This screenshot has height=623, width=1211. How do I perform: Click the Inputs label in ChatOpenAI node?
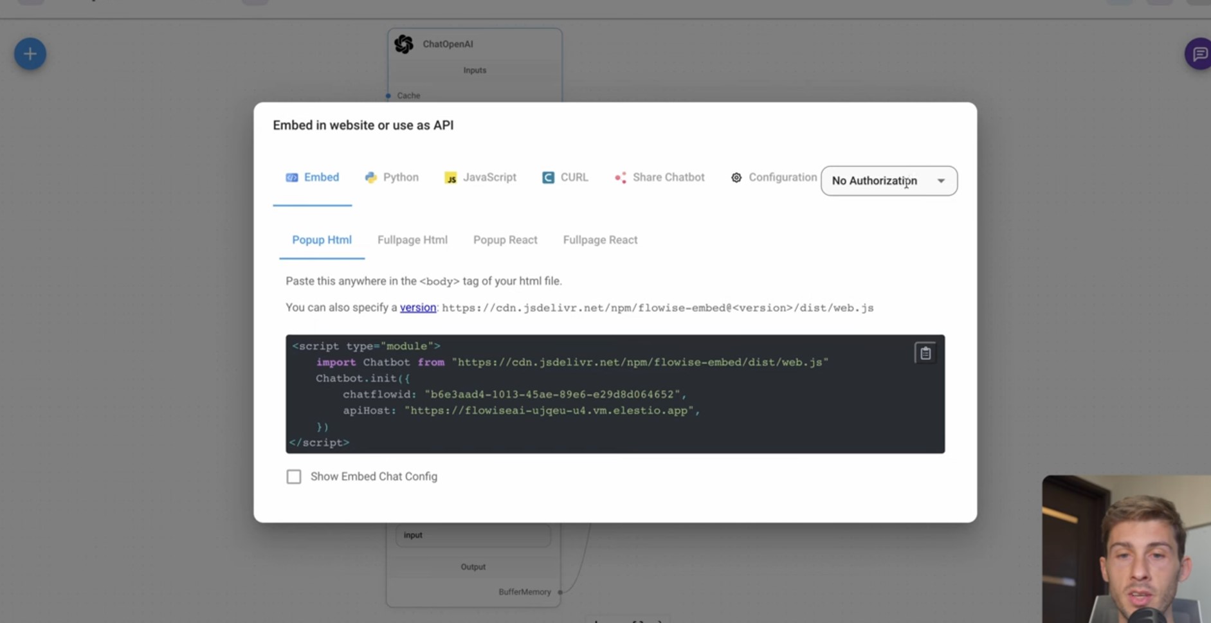(475, 70)
